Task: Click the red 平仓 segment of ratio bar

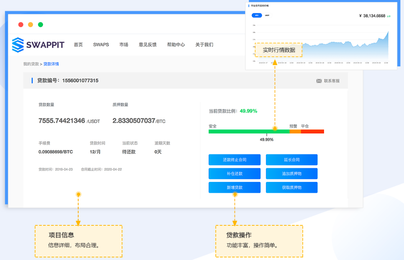Action: tap(312, 132)
